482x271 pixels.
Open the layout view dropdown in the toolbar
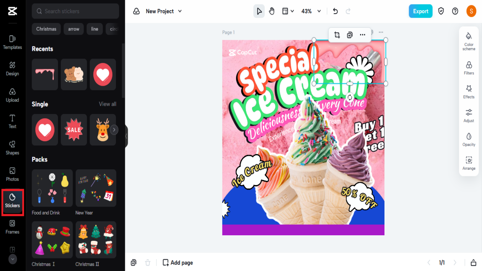288,11
